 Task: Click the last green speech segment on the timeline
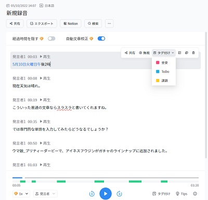[x=164, y=181]
